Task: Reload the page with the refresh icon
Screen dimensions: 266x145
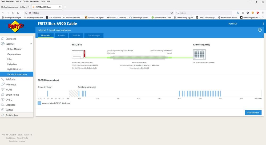Action: click(x=13, y=13)
